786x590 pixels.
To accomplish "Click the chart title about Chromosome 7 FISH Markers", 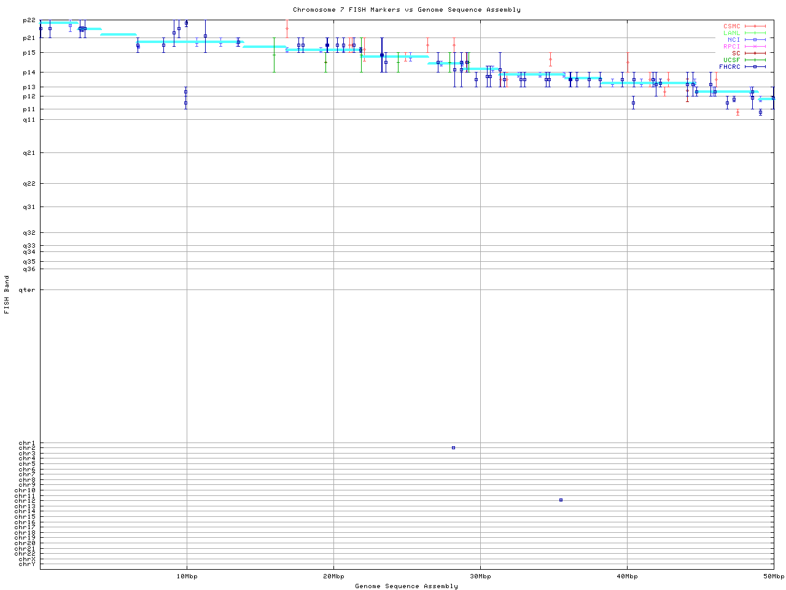I will coord(407,10).
